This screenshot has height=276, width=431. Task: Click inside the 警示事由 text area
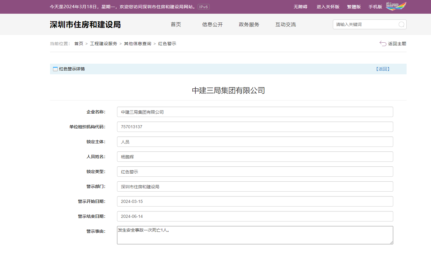pyautogui.click(x=255, y=235)
